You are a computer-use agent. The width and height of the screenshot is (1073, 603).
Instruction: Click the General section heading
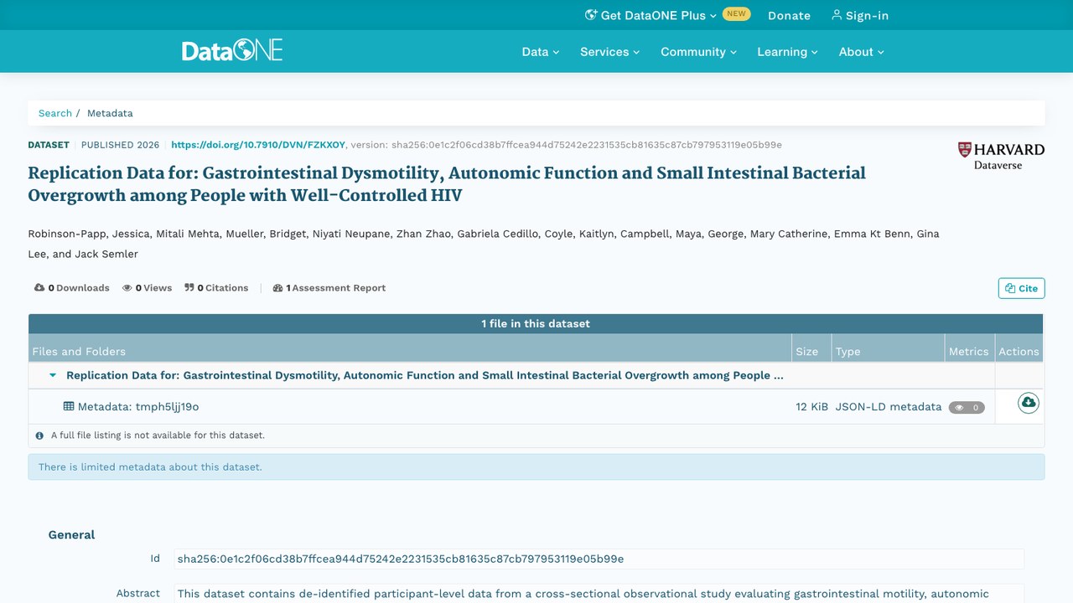[71, 535]
